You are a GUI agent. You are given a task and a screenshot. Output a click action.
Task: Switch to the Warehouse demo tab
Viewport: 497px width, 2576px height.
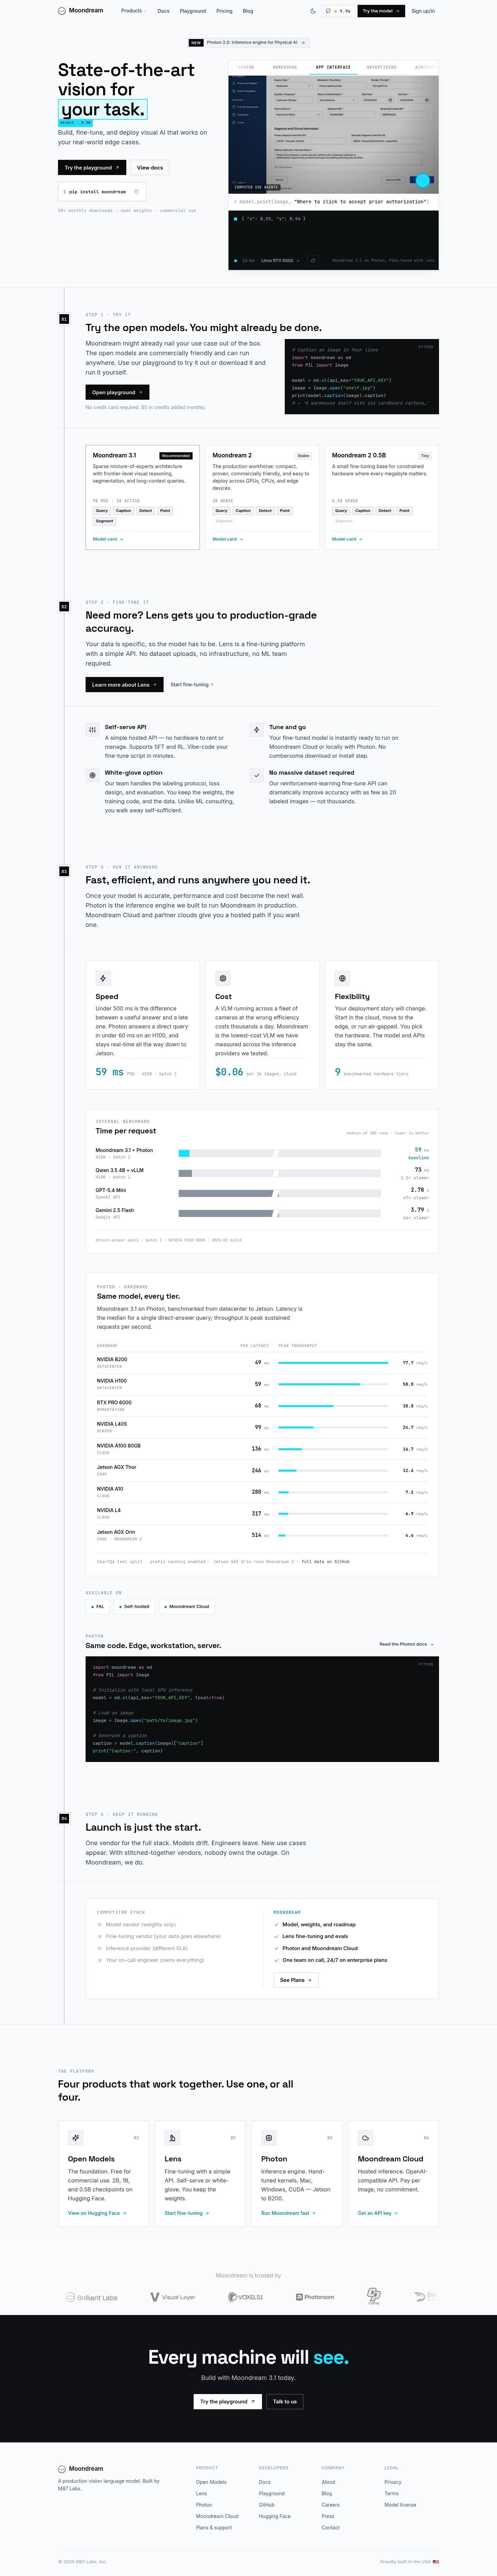(x=285, y=67)
